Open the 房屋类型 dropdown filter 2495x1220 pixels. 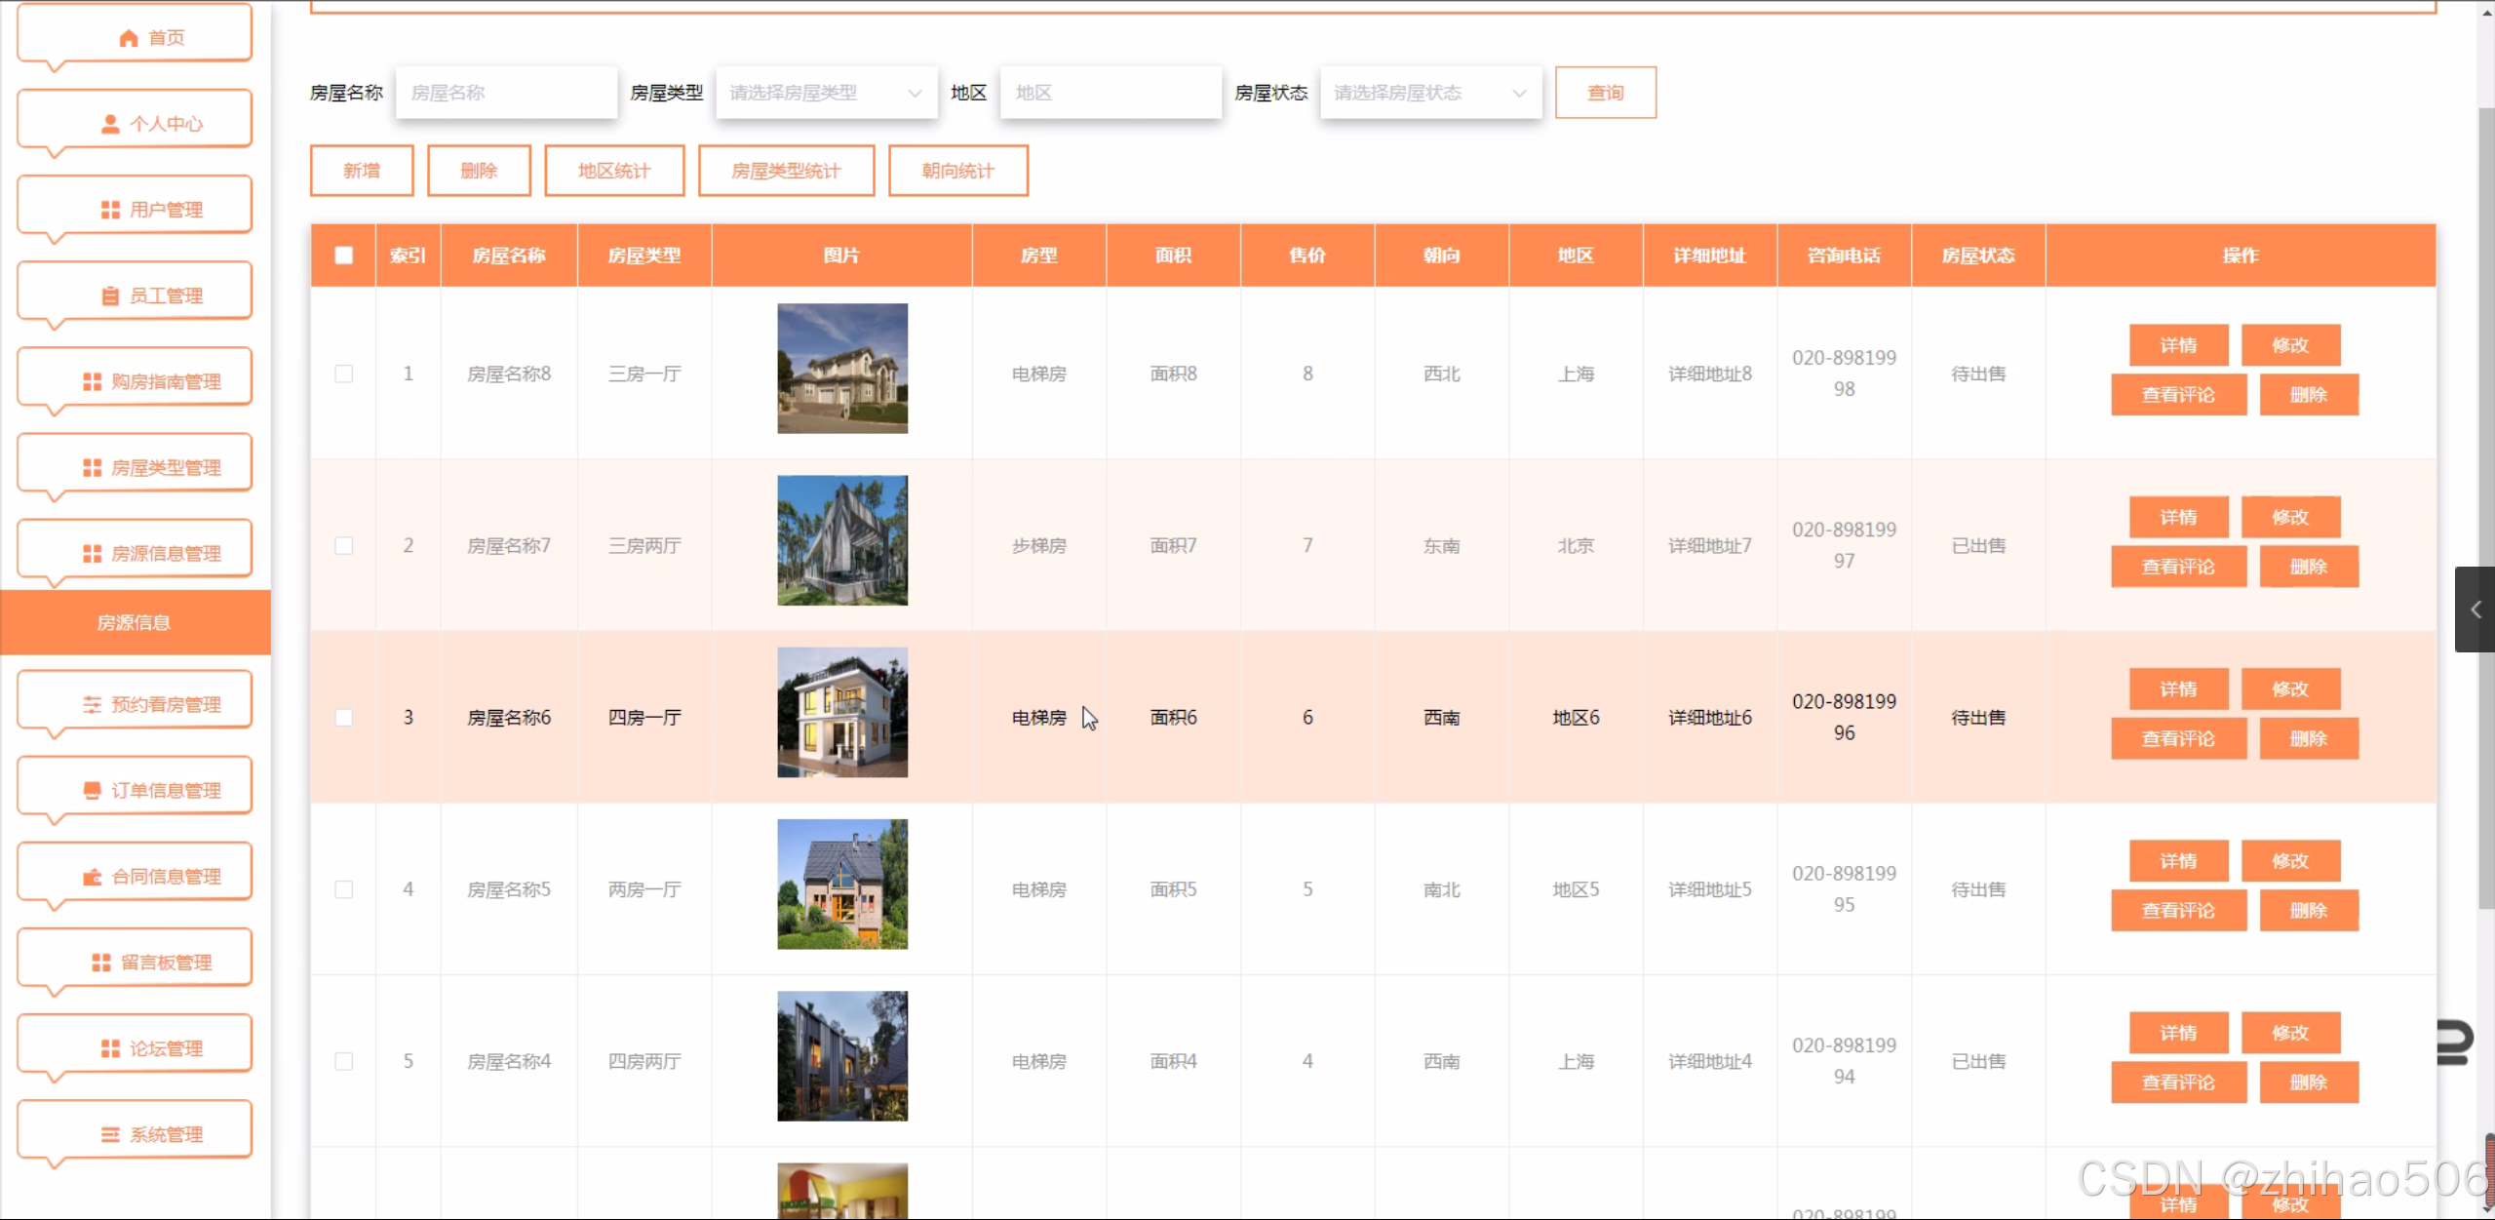pos(825,93)
